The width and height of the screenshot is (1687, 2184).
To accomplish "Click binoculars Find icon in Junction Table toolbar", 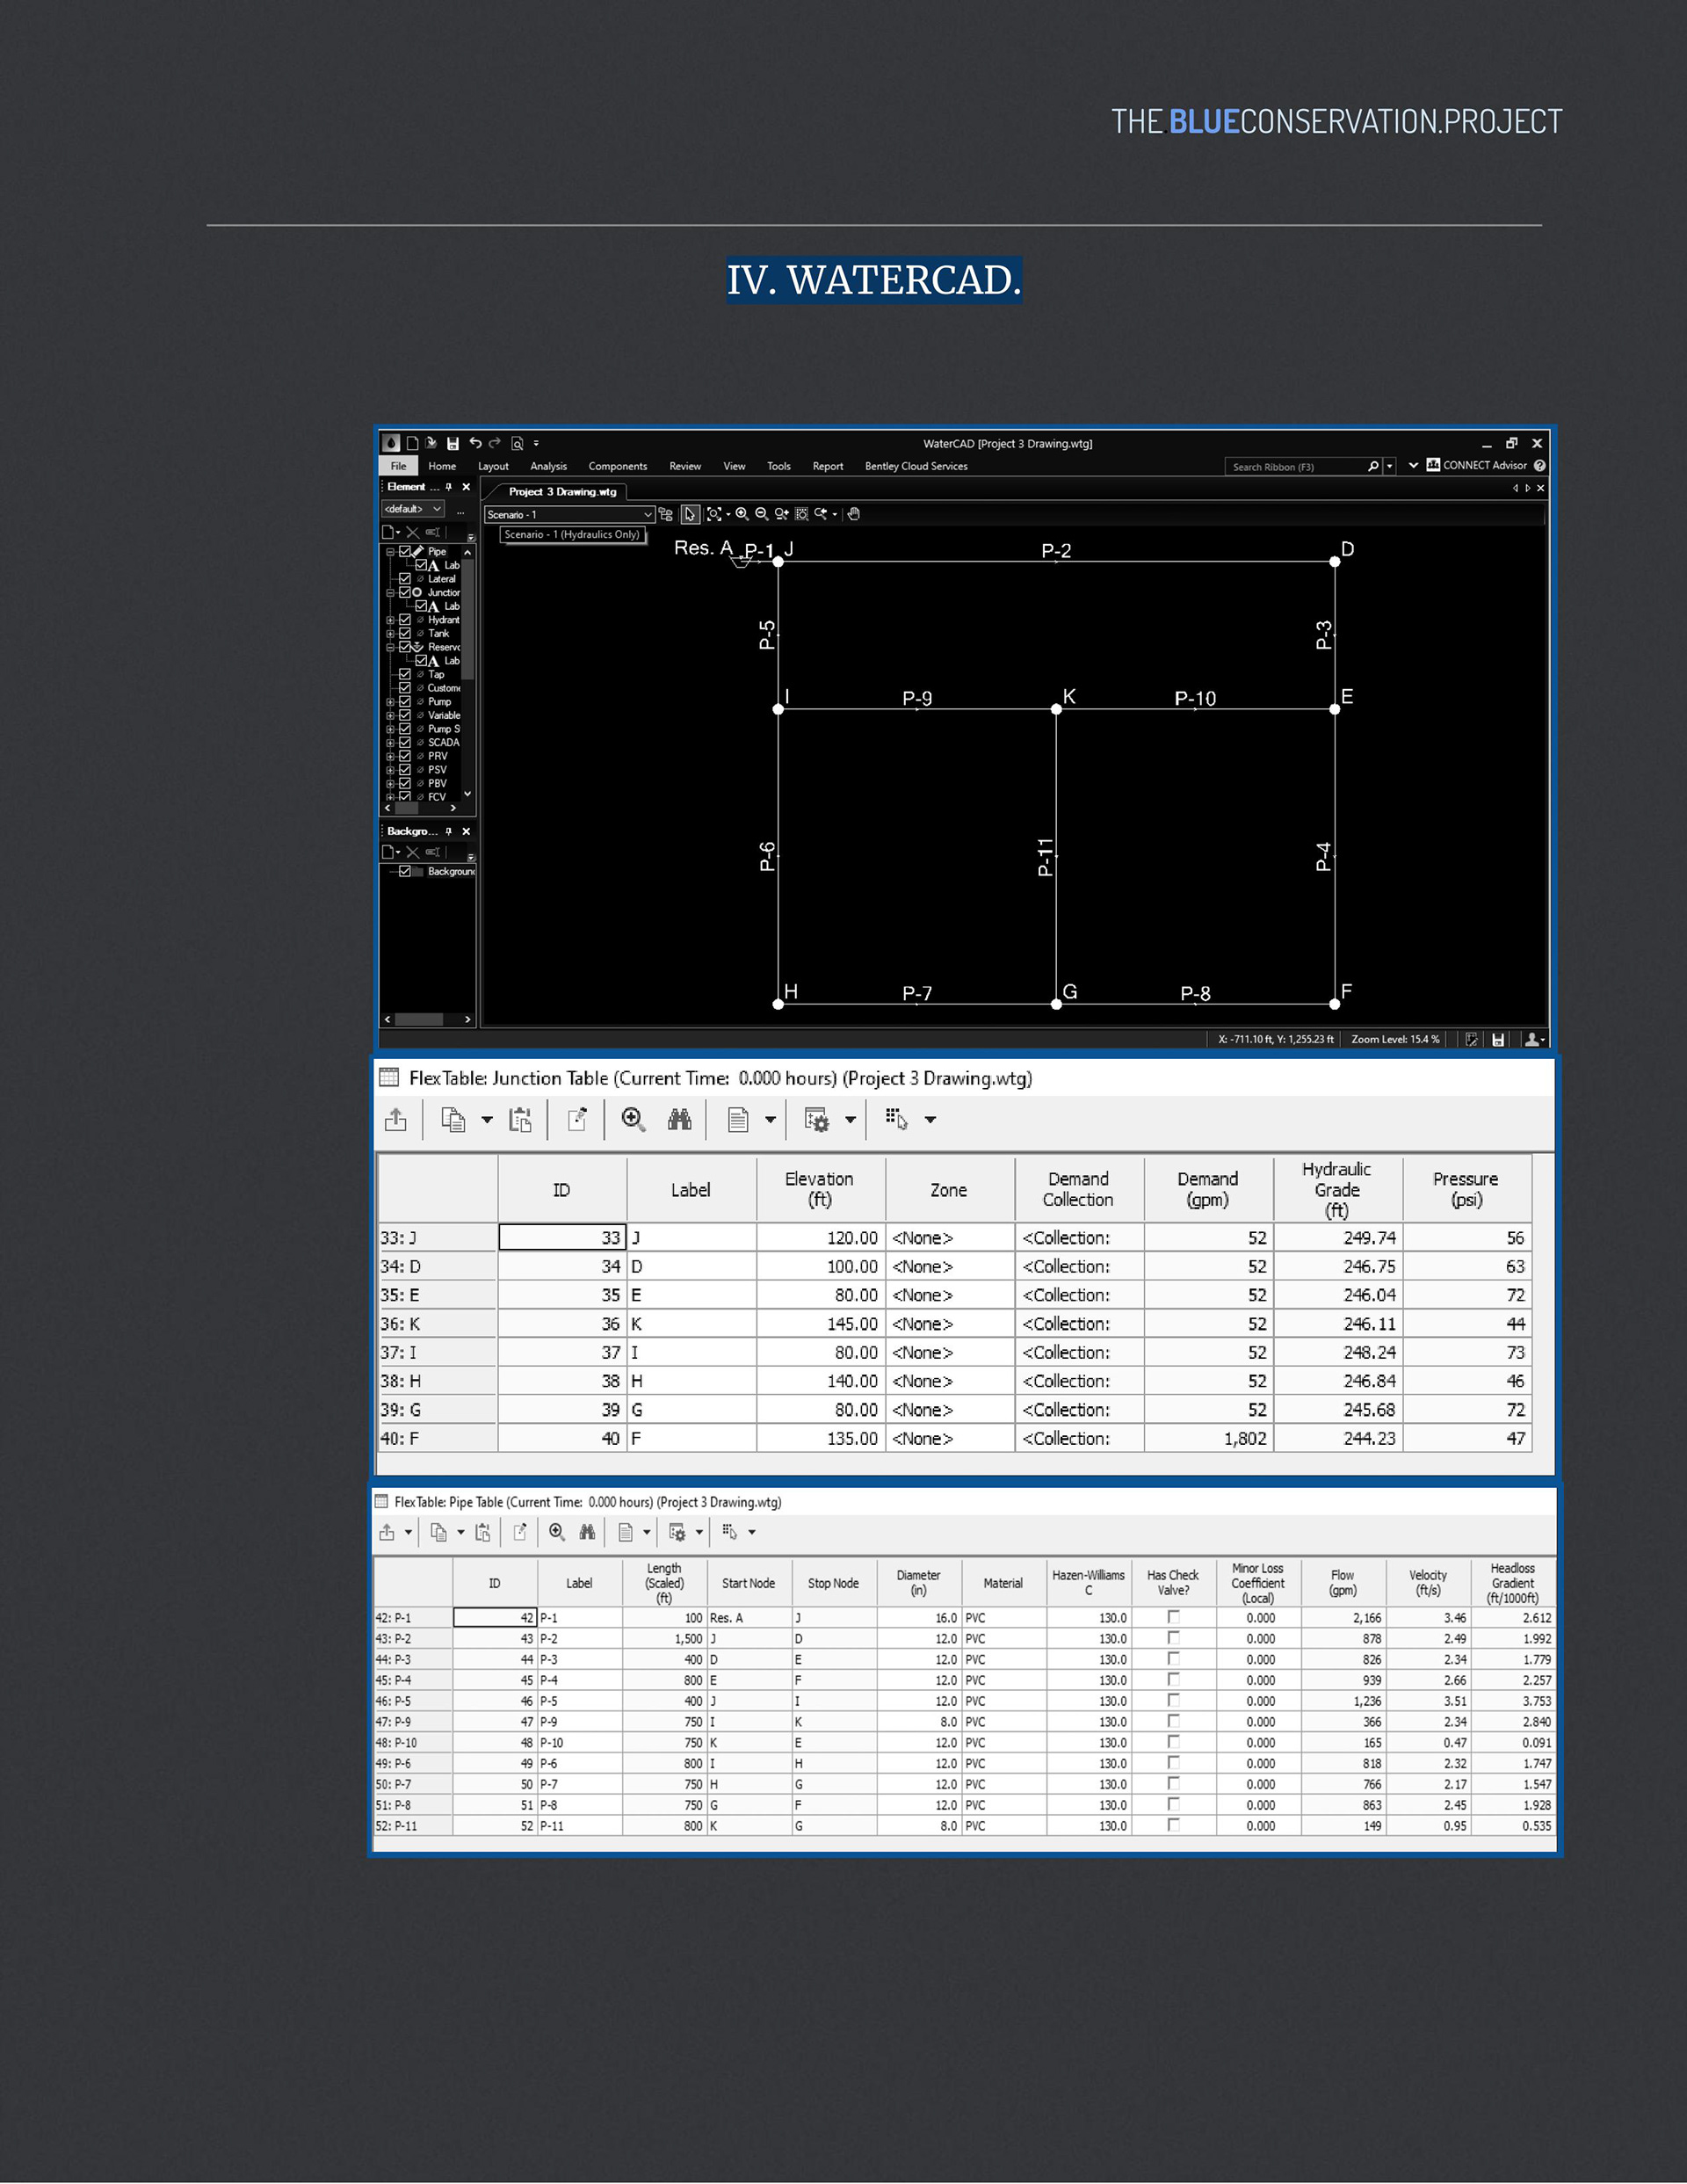I will click(679, 1120).
